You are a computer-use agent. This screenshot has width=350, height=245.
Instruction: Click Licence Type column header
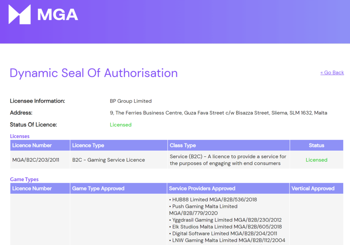88,145
